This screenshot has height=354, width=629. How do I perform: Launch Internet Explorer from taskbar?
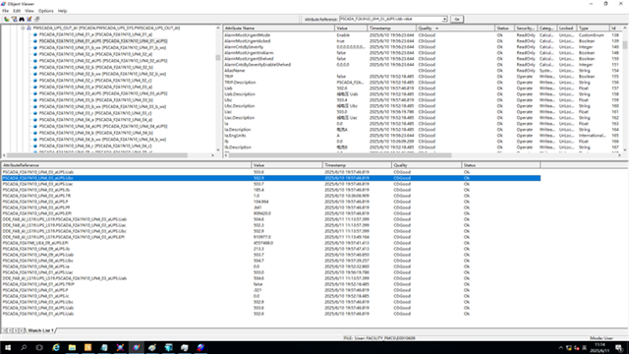coord(56,347)
